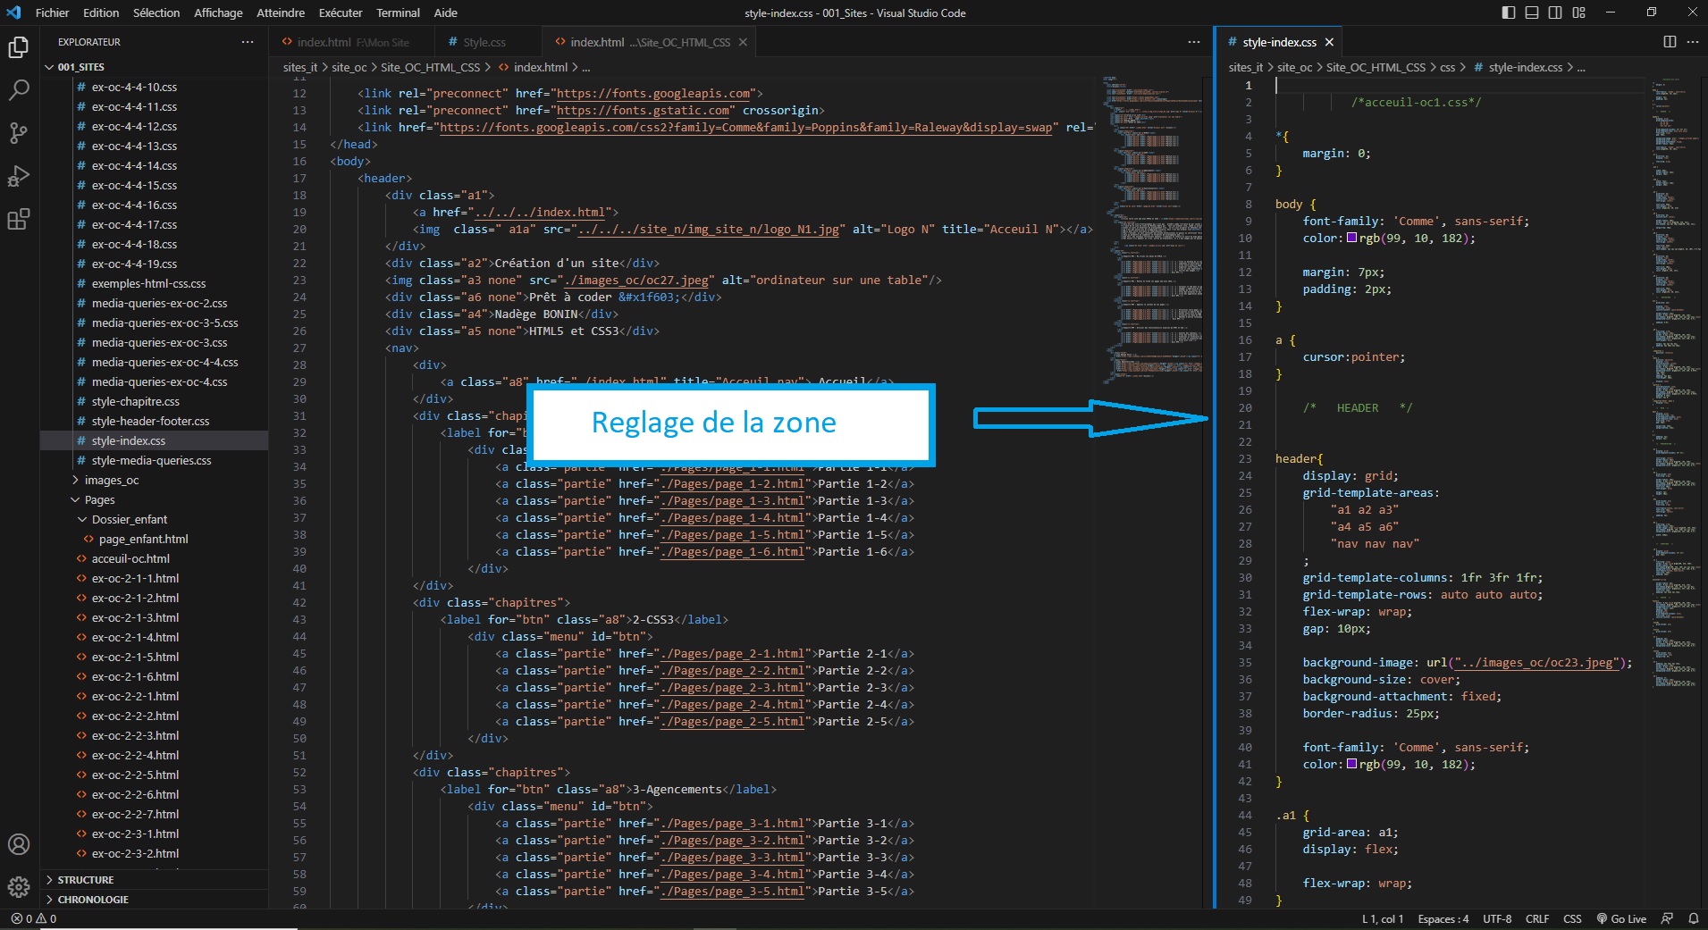Split the style-index.css editor to the right
The image size is (1708, 930).
tap(1670, 42)
